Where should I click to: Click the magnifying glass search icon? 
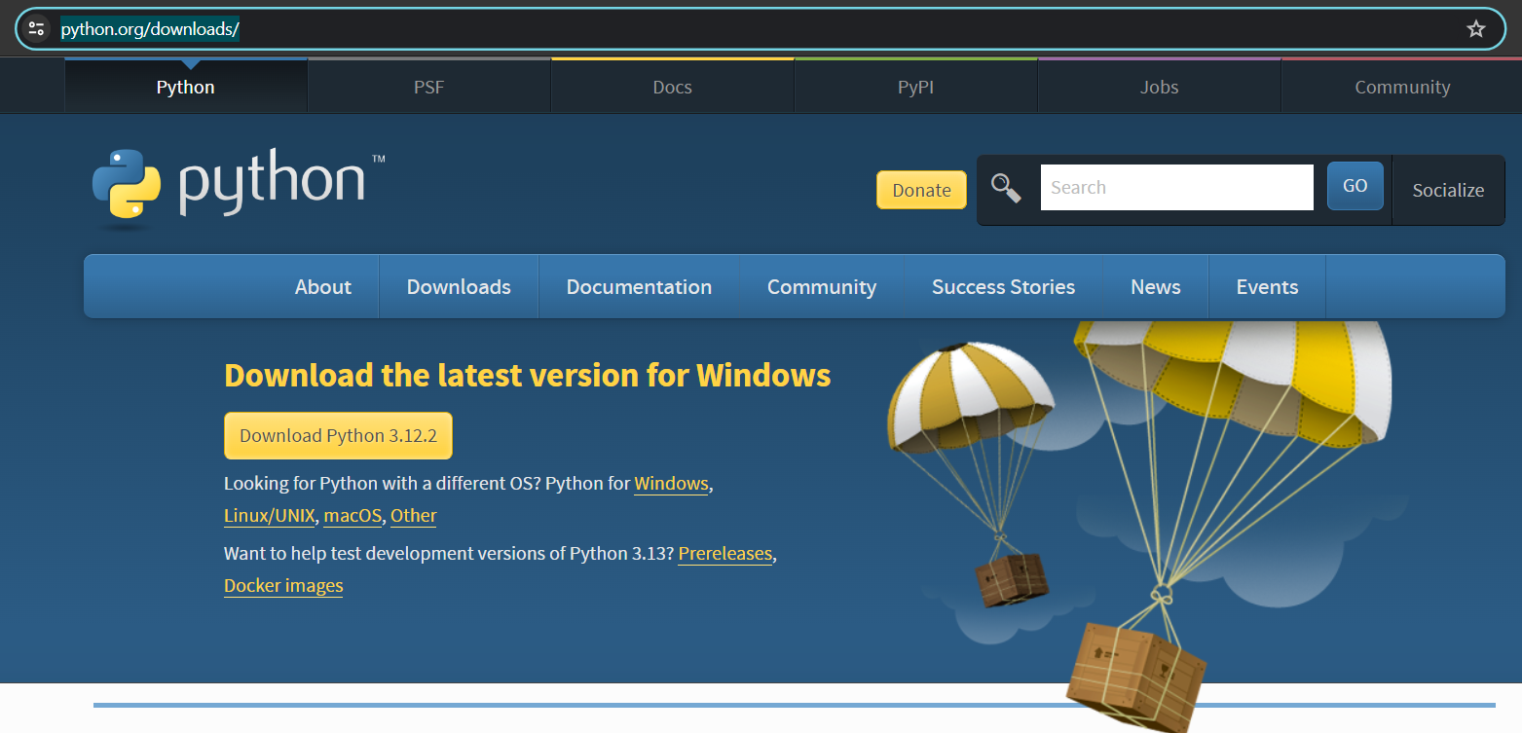[x=1006, y=188]
